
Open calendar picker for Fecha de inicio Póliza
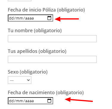(x=49, y=18)
